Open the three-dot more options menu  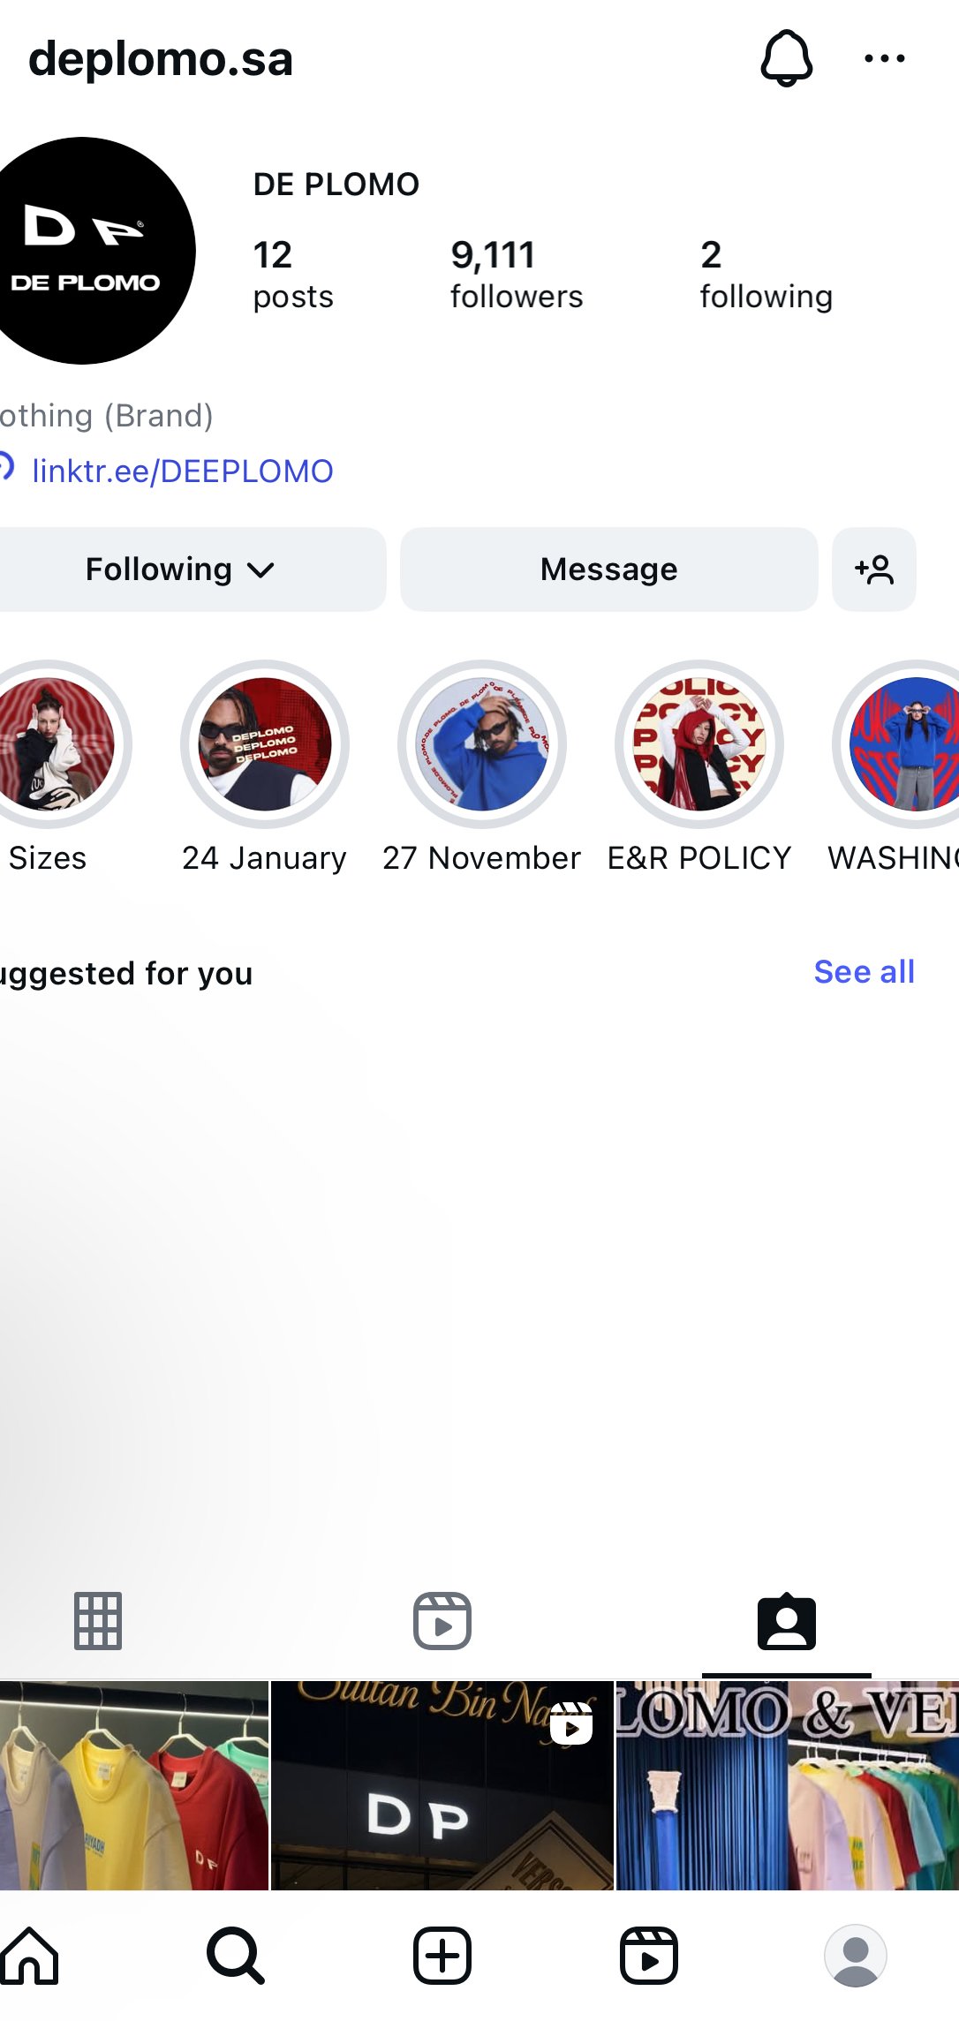pyautogui.click(x=884, y=58)
